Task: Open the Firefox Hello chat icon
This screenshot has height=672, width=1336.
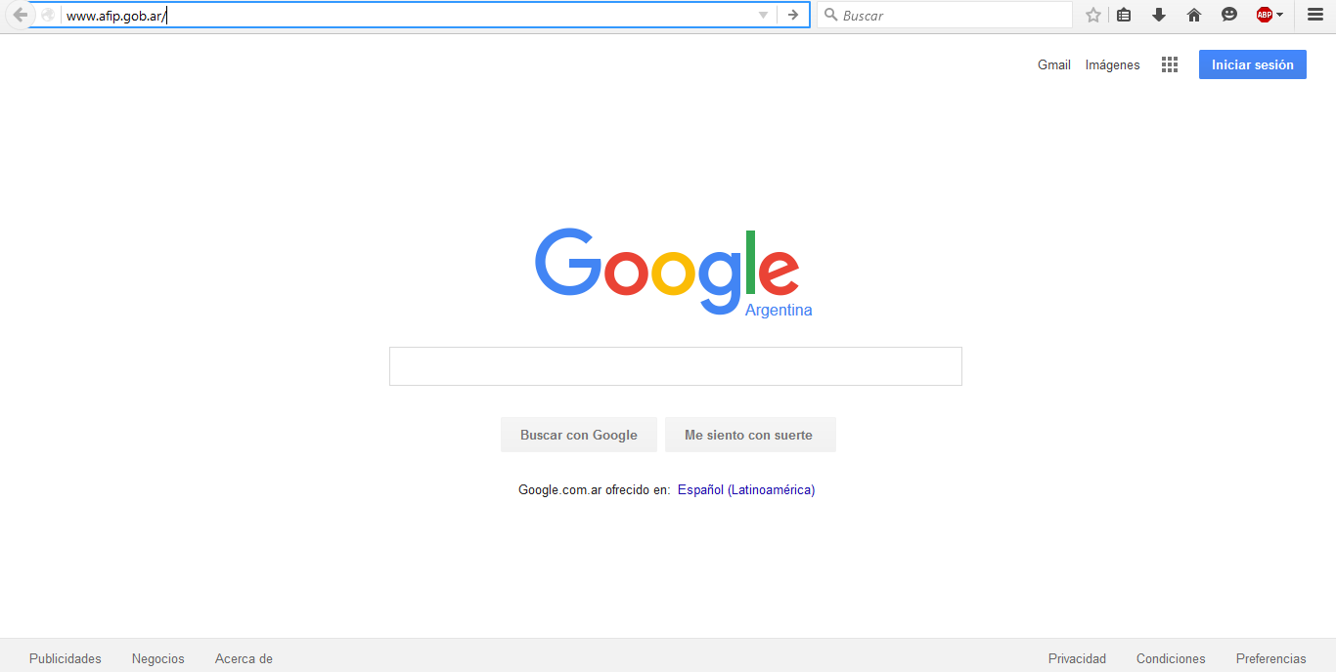Action: (x=1229, y=15)
